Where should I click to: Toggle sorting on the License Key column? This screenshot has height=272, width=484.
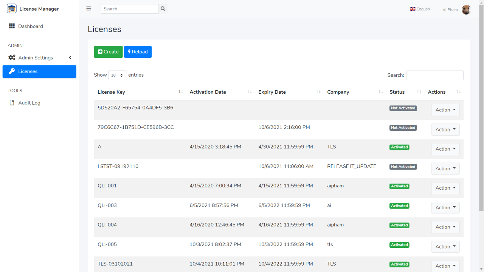click(181, 91)
